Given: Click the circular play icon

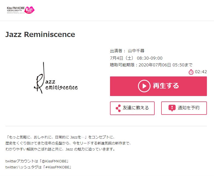Looking at the screenshot, I should click(144, 86).
